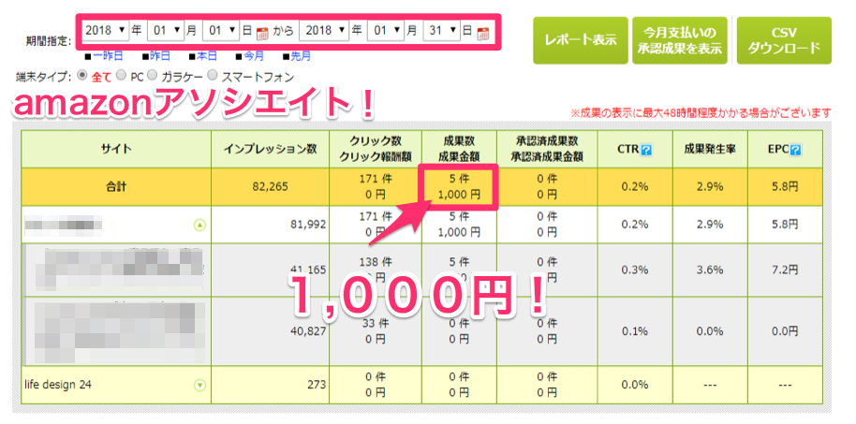Click the CTR help question icon

(x=647, y=150)
